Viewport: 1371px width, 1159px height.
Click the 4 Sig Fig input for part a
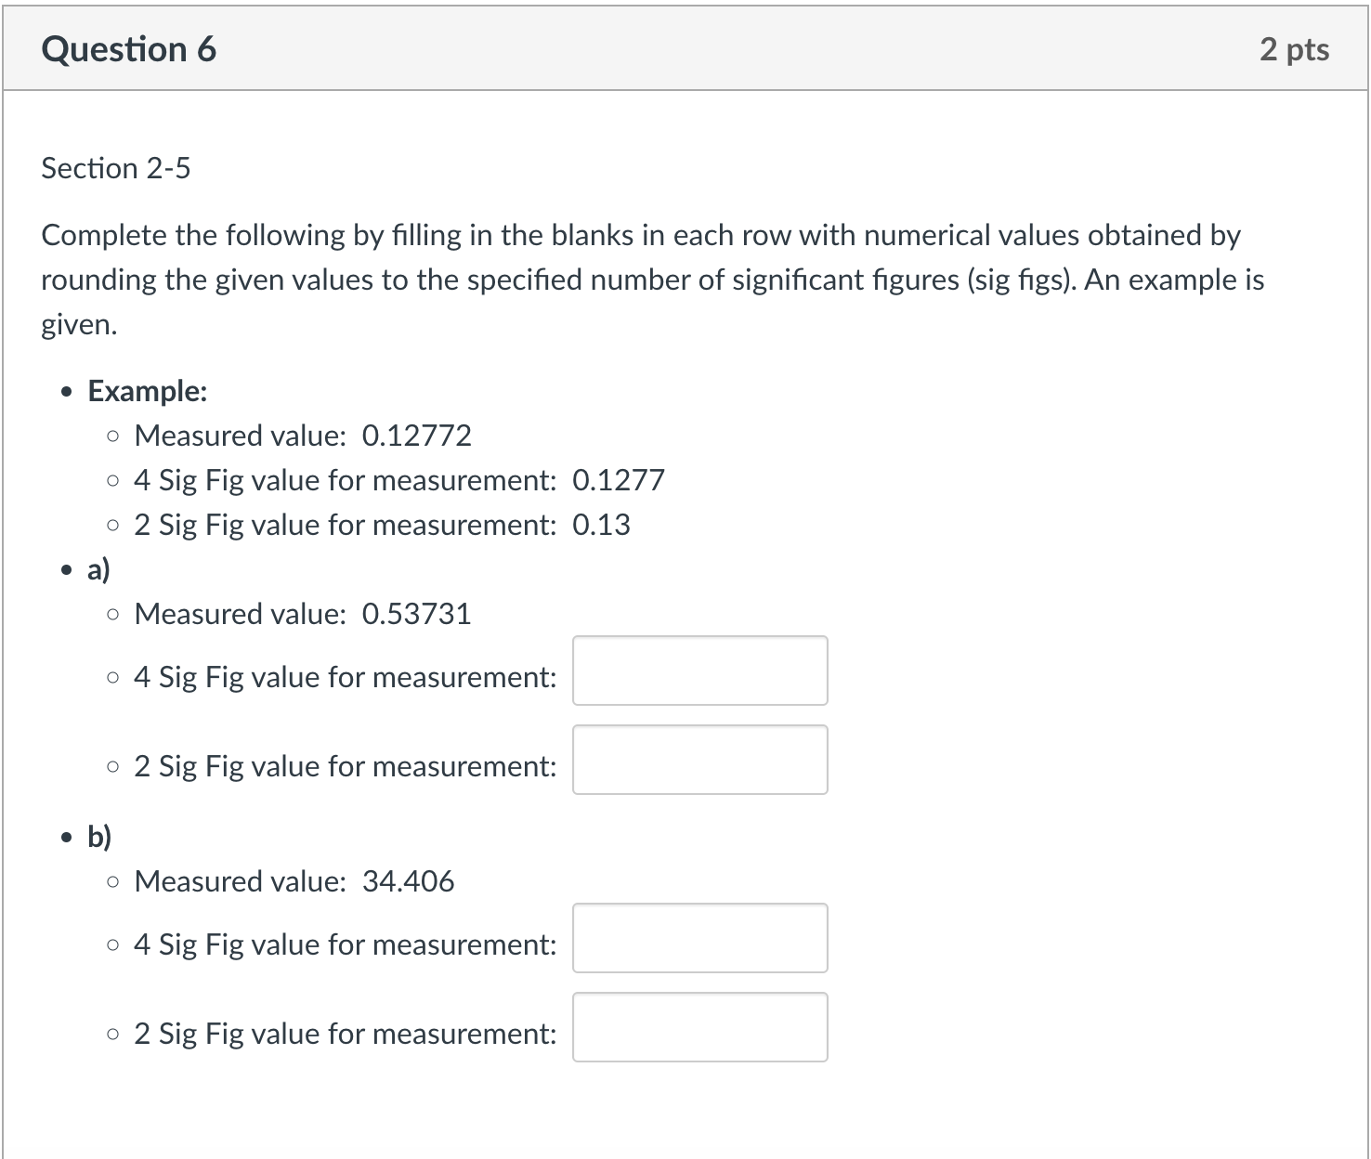(x=699, y=671)
